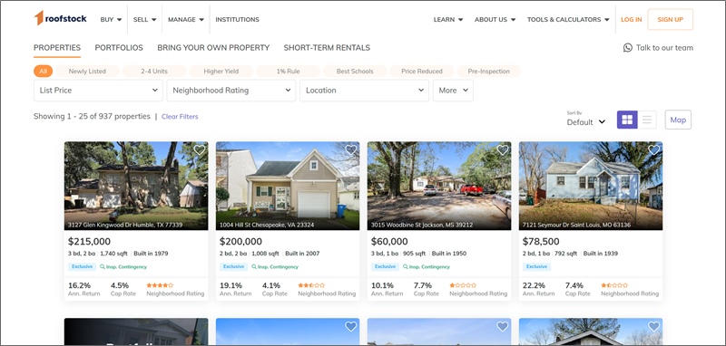Click Insp. Contingency on the $60,000 listing

pos(427,266)
